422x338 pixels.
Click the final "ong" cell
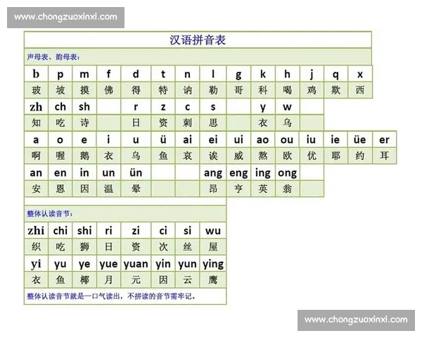[x=287, y=173]
